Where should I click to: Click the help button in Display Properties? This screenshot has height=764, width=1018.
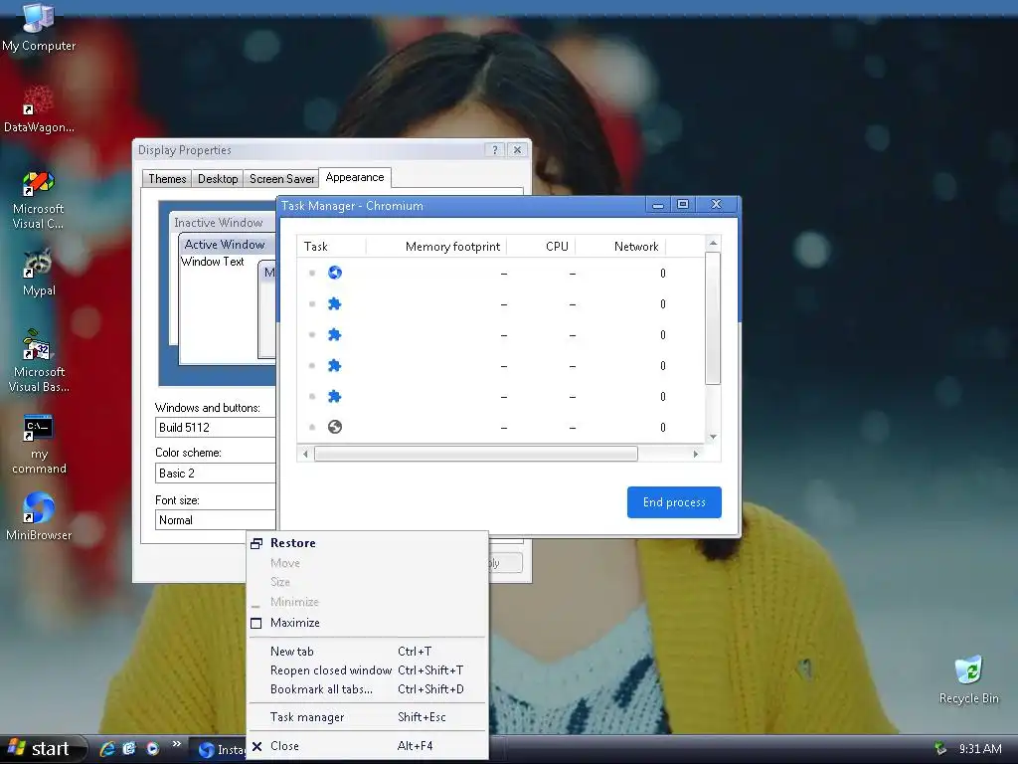coord(495,150)
